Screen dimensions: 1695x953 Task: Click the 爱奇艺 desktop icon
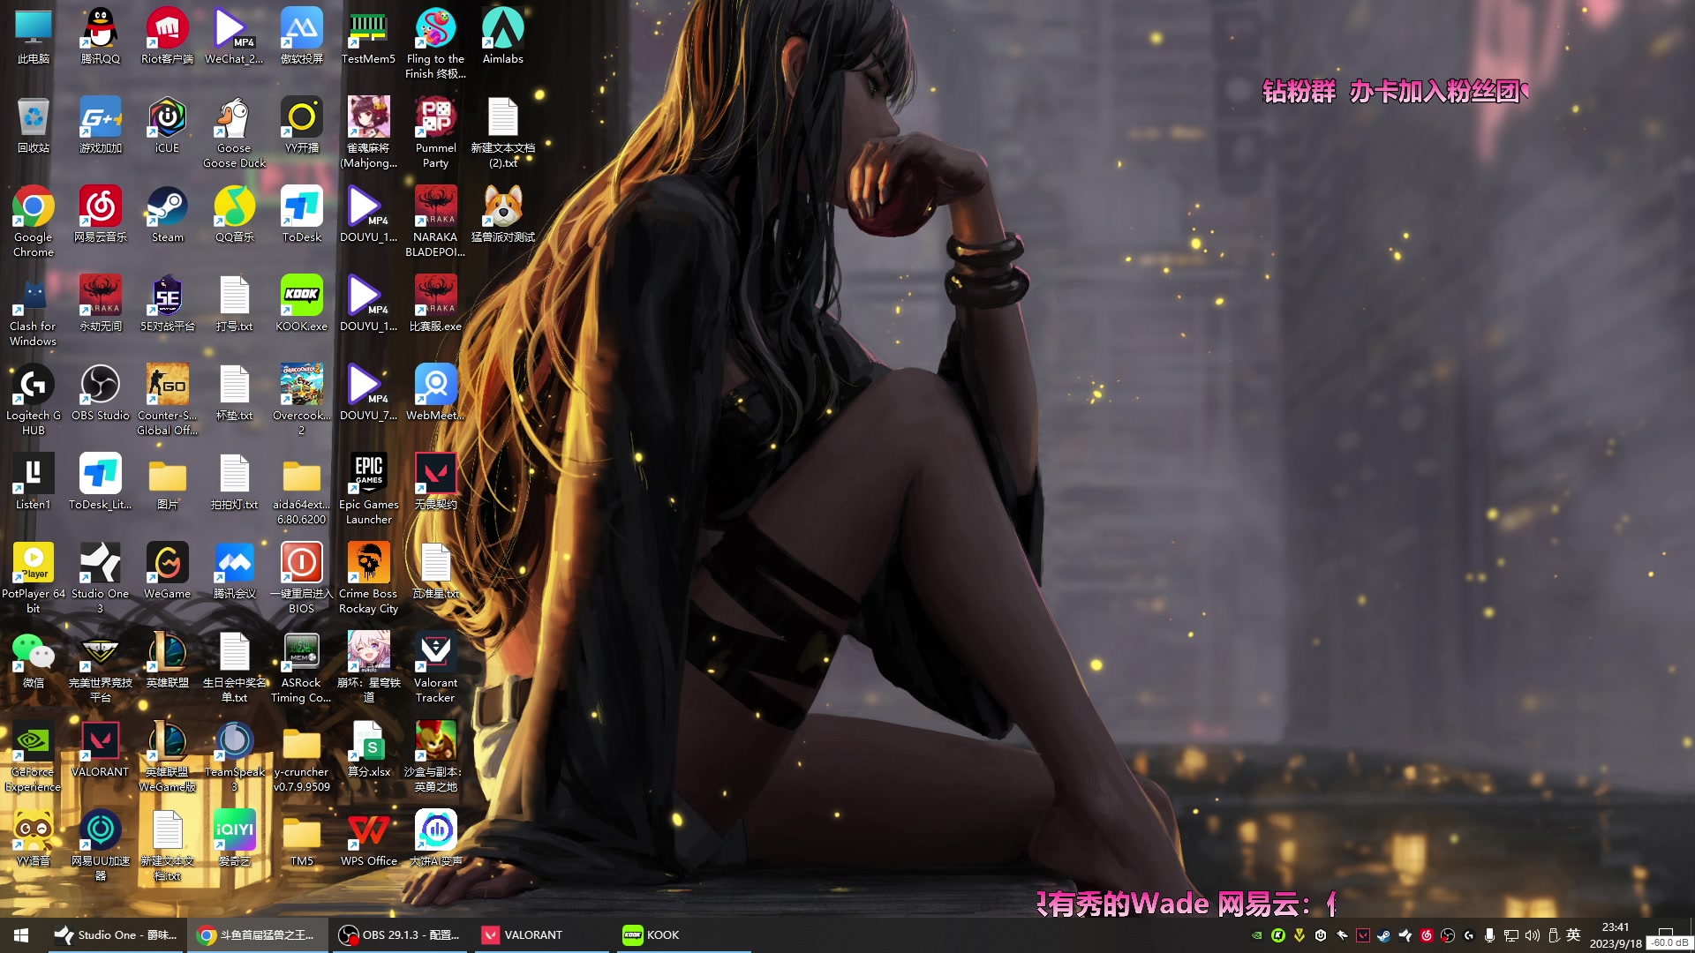tap(235, 838)
